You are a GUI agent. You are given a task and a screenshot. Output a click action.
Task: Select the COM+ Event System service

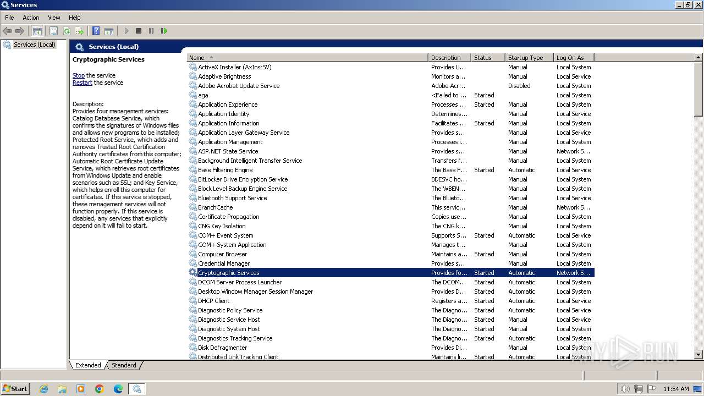point(391,235)
